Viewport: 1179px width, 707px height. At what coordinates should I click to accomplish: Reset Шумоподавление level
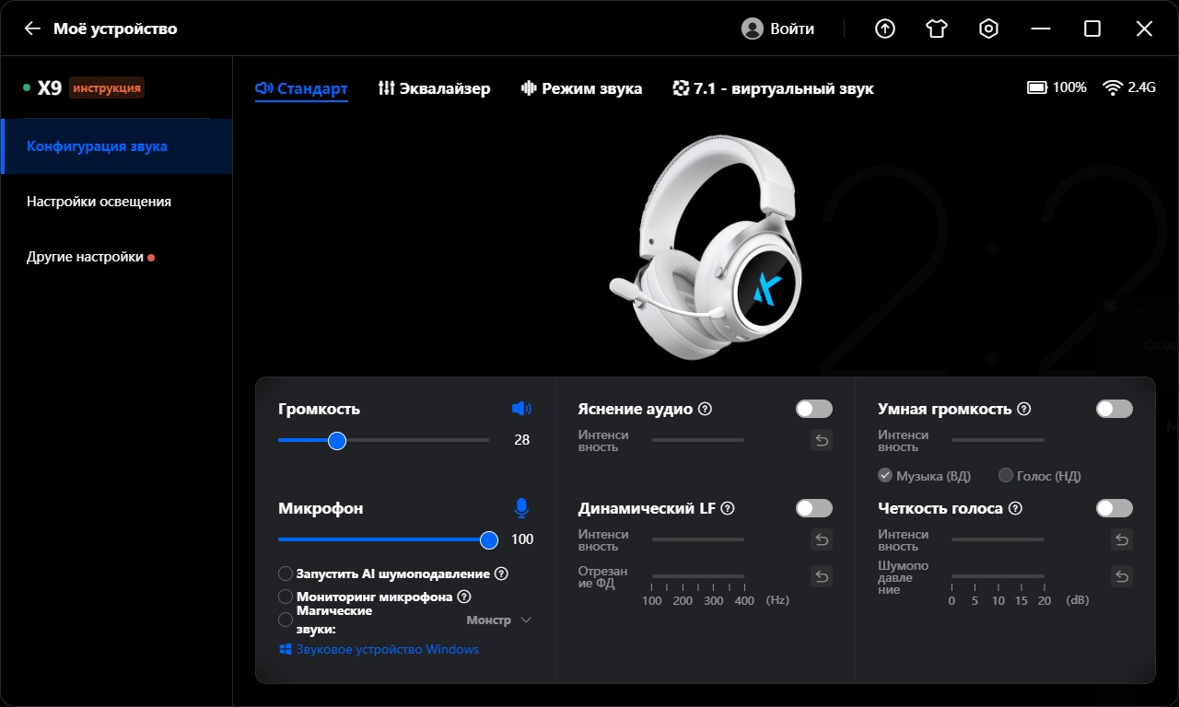[x=1122, y=577]
